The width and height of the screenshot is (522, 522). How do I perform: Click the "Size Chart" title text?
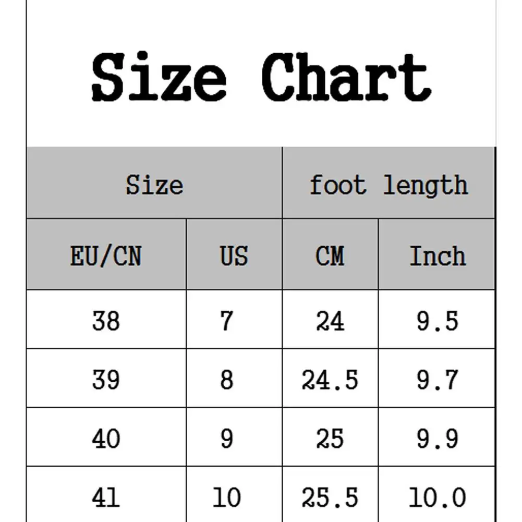pyautogui.click(x=261, y=78)
